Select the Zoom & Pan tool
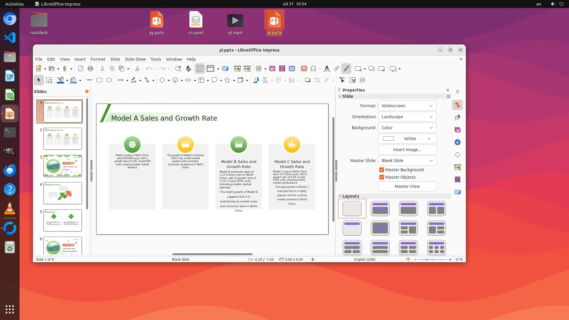Image resolution: width=569 pixels, height=320 pixels. click(x=49, y=80)
